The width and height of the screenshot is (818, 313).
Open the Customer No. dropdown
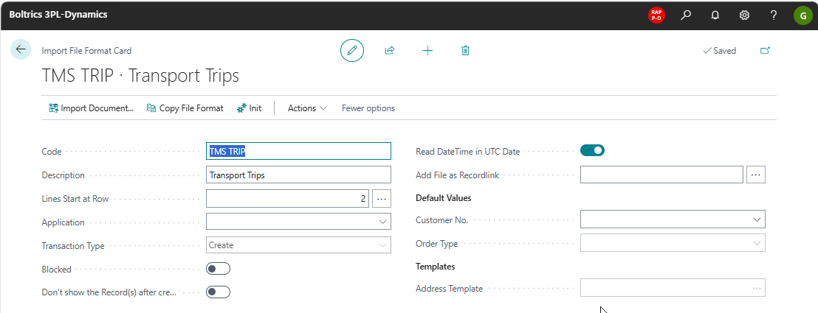(x=757, y=219)
